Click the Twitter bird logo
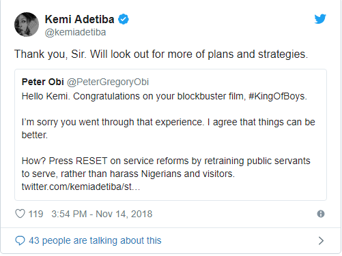This screenshot has width=342, height=256. (x=320, y=19)
